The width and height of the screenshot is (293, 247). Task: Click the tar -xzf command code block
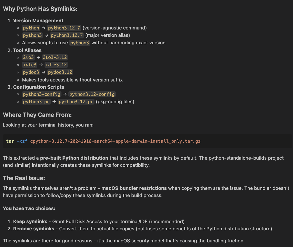click(x=103, y=141)
